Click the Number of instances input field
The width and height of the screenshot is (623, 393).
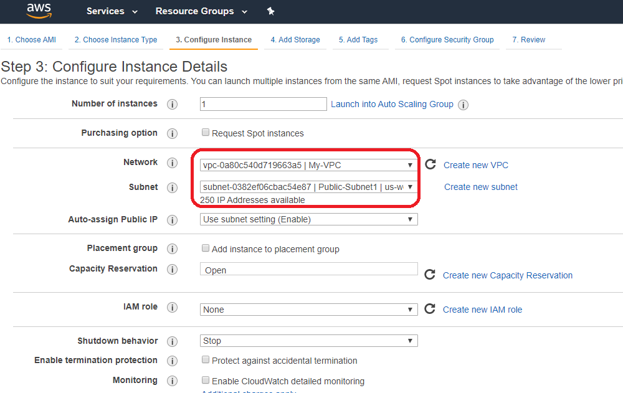[x=262, y=103]
